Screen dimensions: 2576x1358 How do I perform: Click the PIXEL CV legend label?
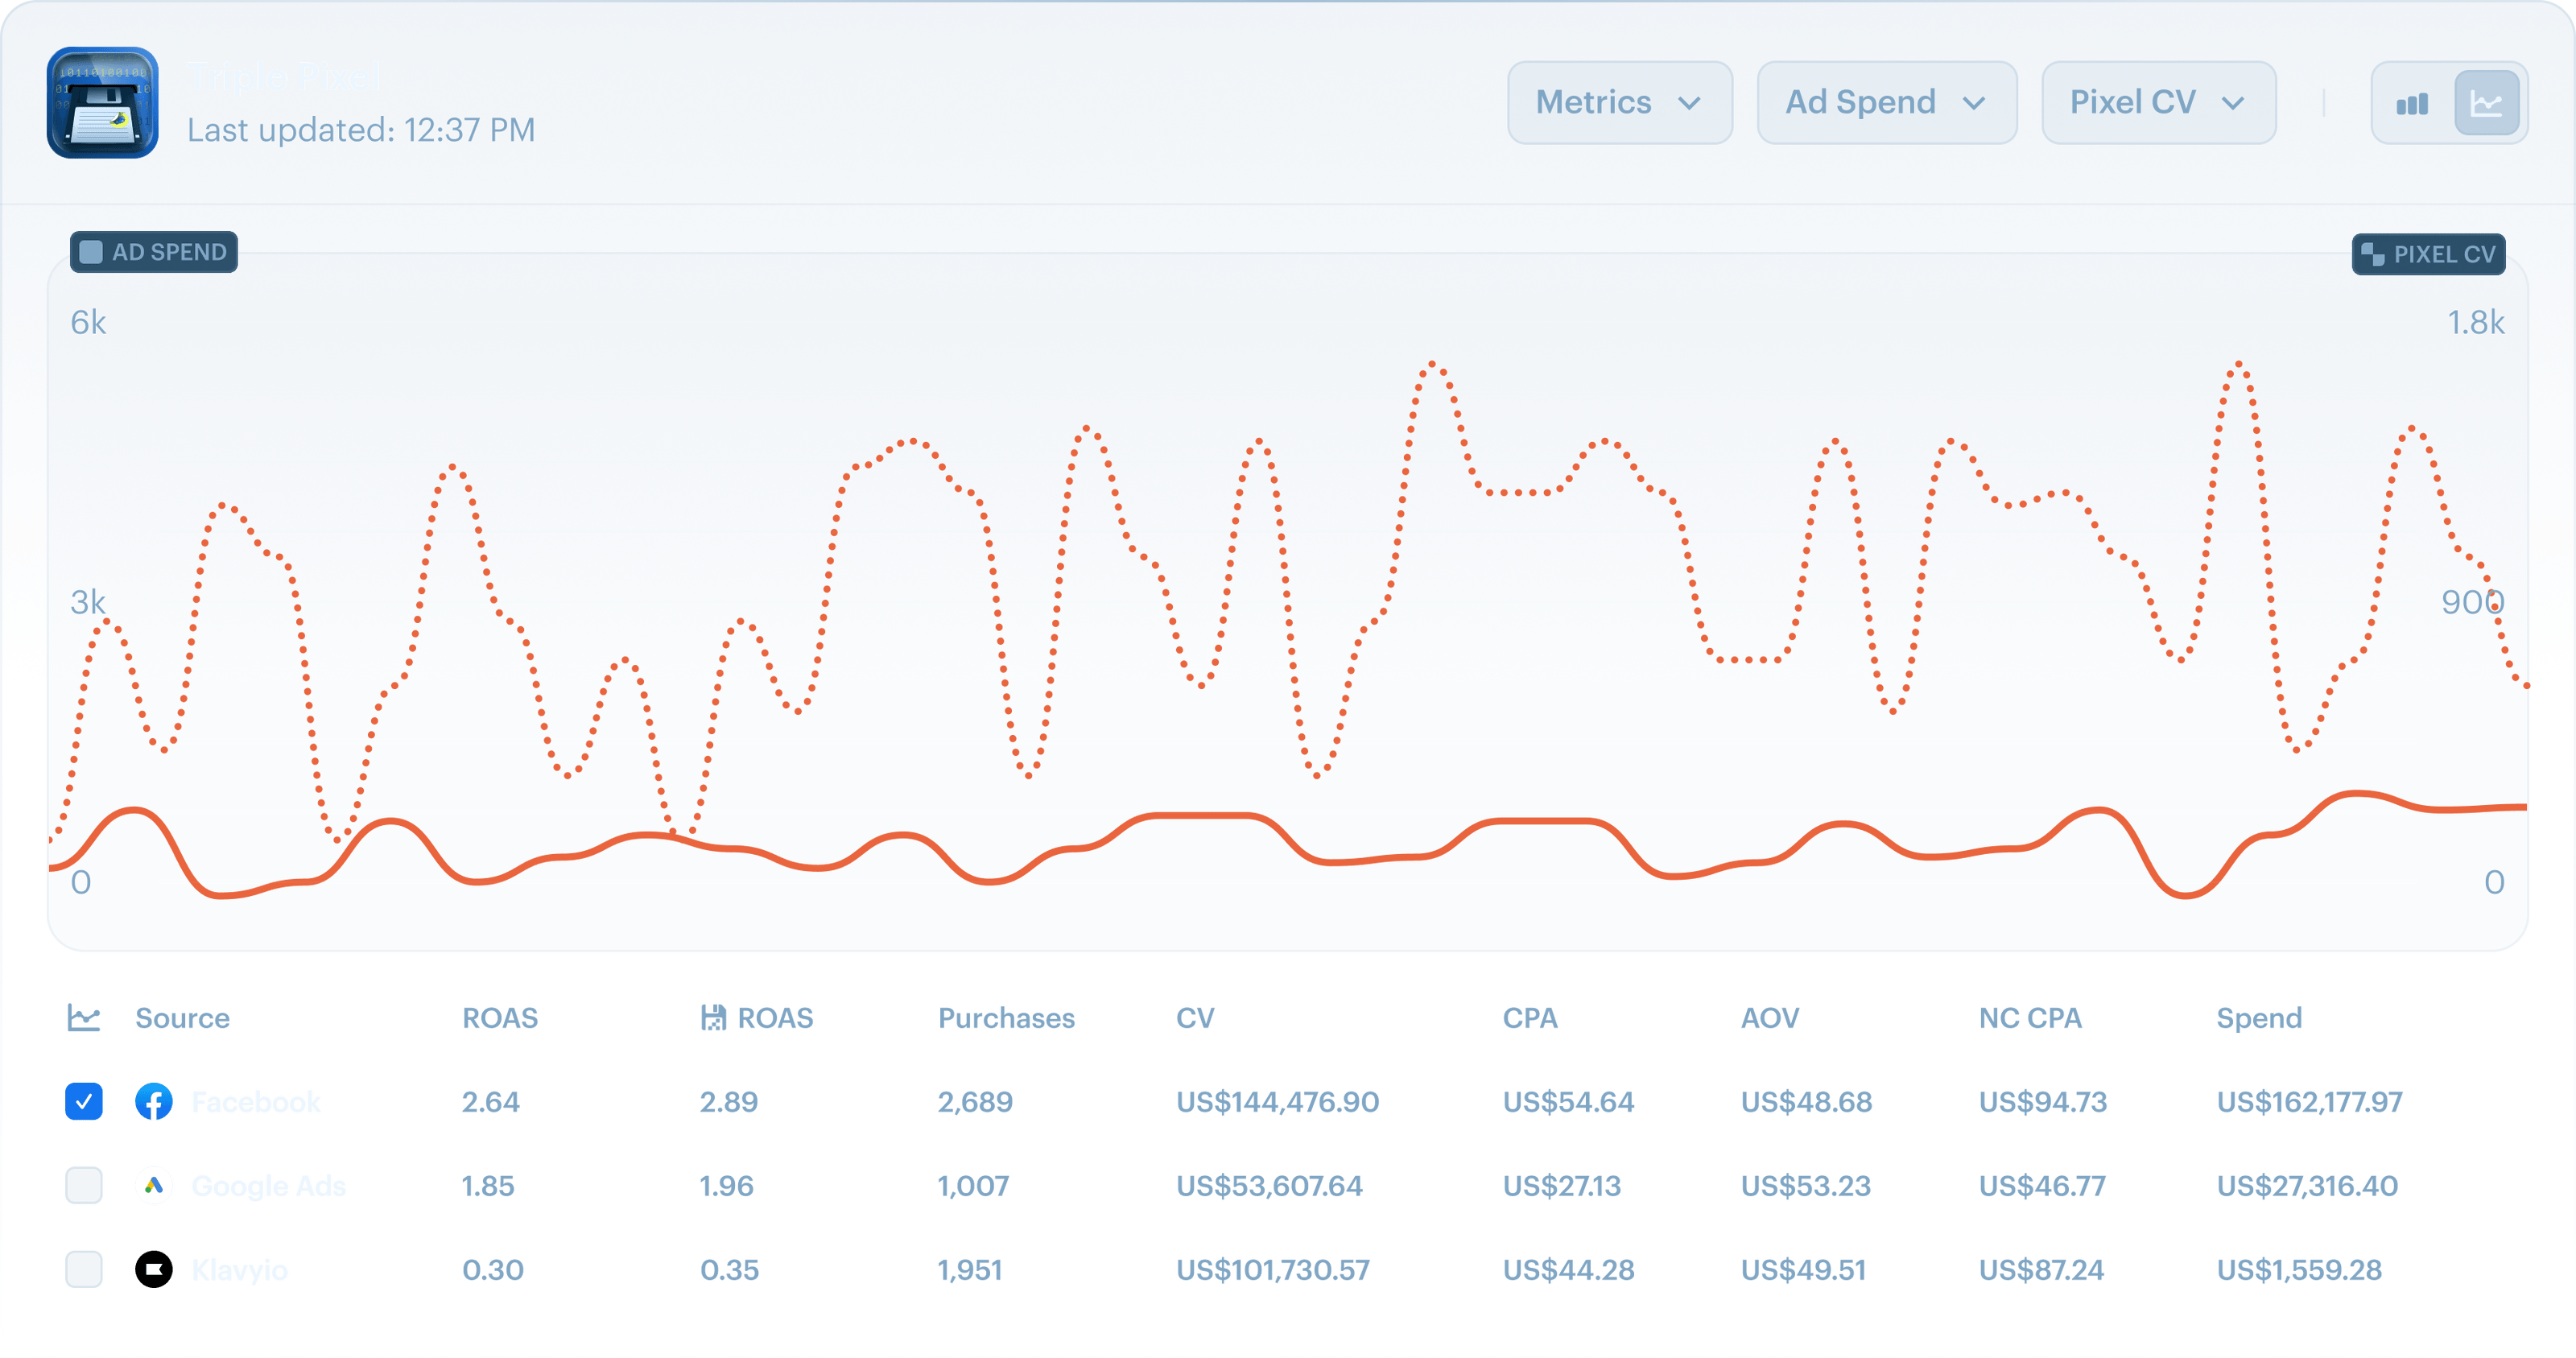(x=2444, y=254)
